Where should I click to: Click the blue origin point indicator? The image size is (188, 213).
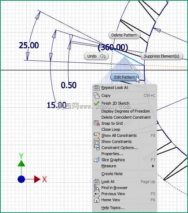coord(21,179)
